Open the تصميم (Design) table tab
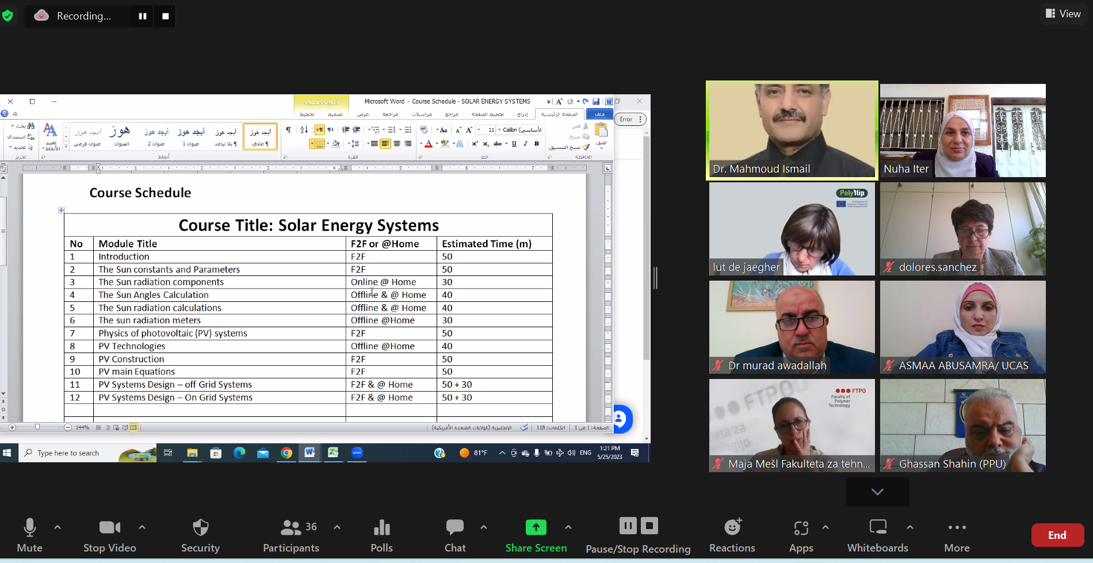Screen dimensions: 1093x563 pos(335,114)
